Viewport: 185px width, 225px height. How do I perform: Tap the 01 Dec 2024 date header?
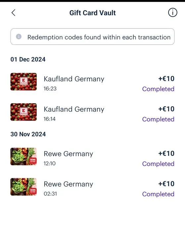28,60
